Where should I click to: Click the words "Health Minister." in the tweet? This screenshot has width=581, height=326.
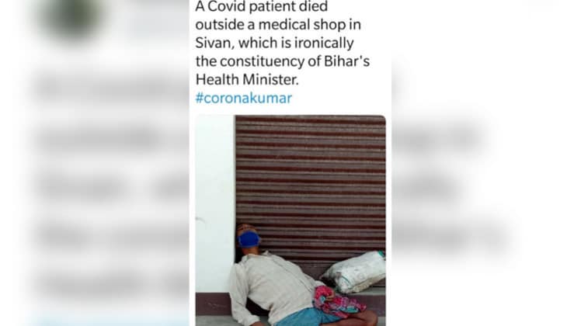pyautogui.click(x=247, y=79)
